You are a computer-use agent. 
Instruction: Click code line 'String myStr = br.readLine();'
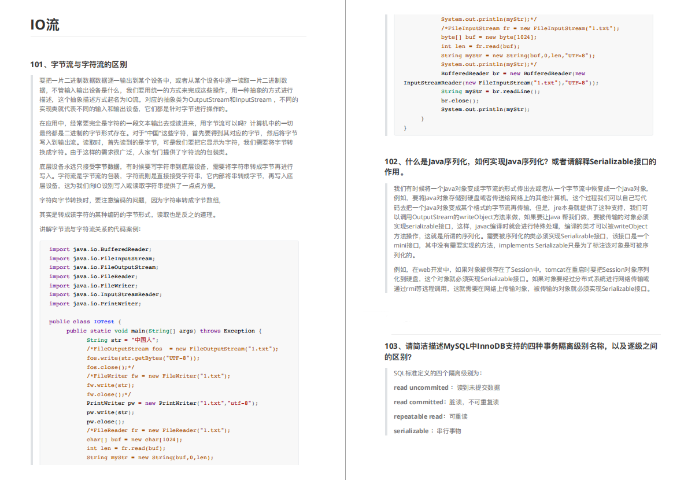point(491,91)
